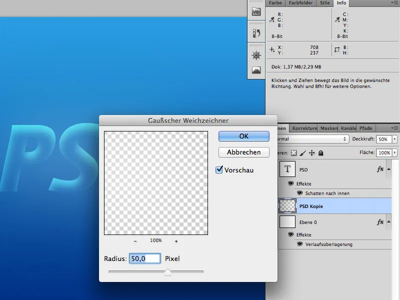Click the checkerboard blur preview area

(156, 183)
